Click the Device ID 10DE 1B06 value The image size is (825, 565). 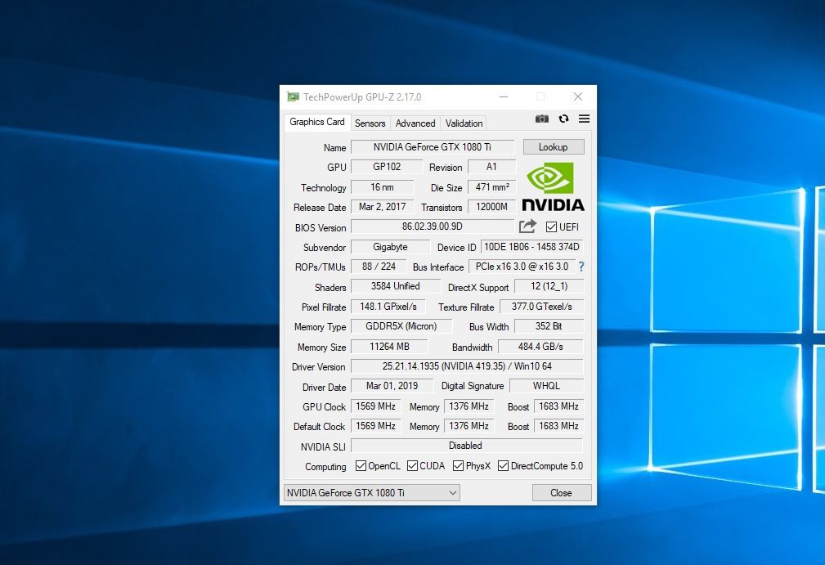(x=532, y=247)
